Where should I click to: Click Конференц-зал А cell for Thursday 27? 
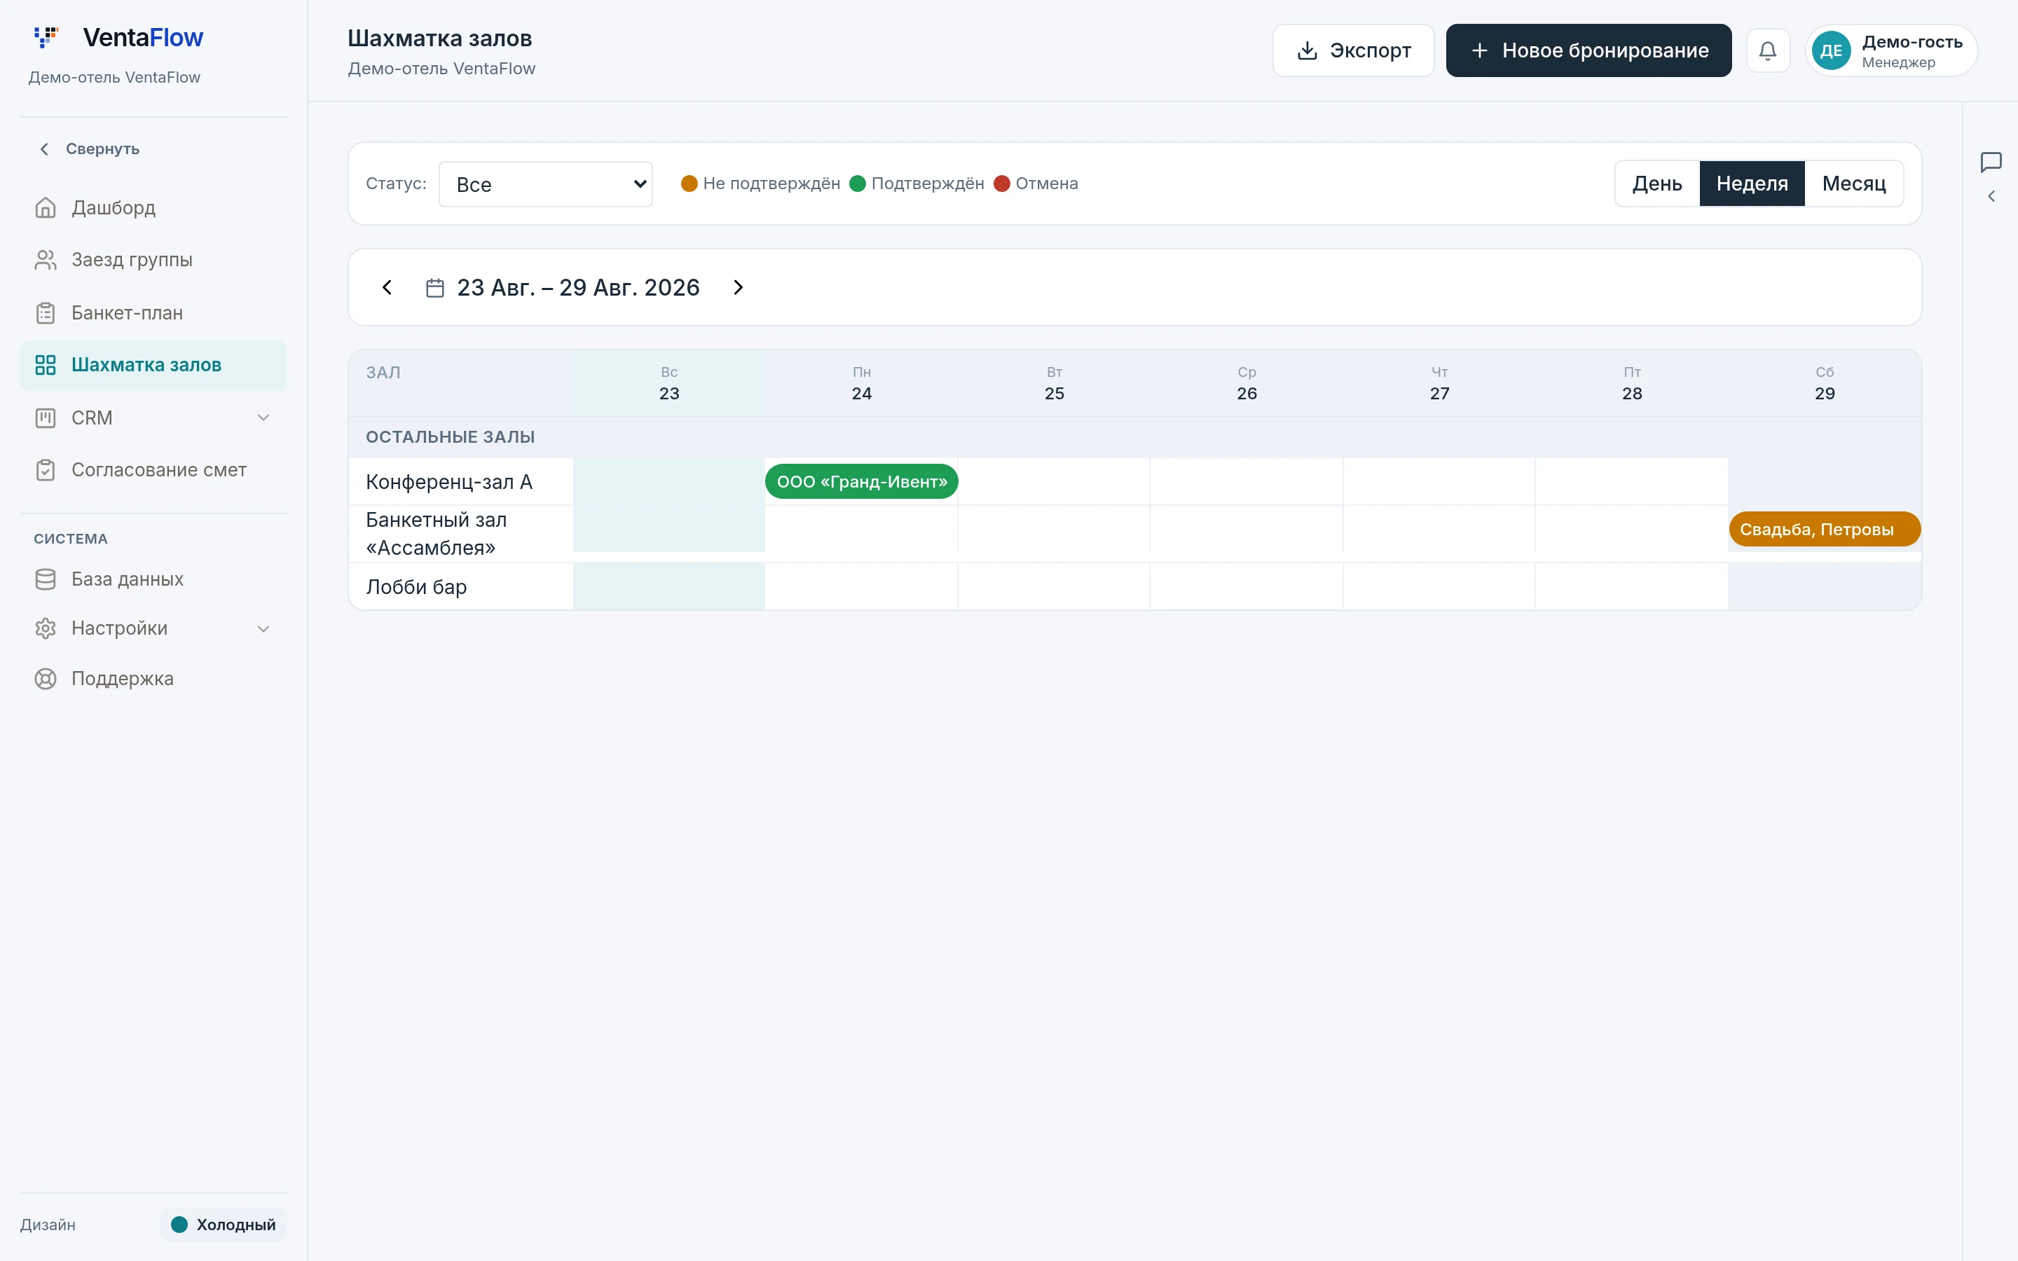1439,481
